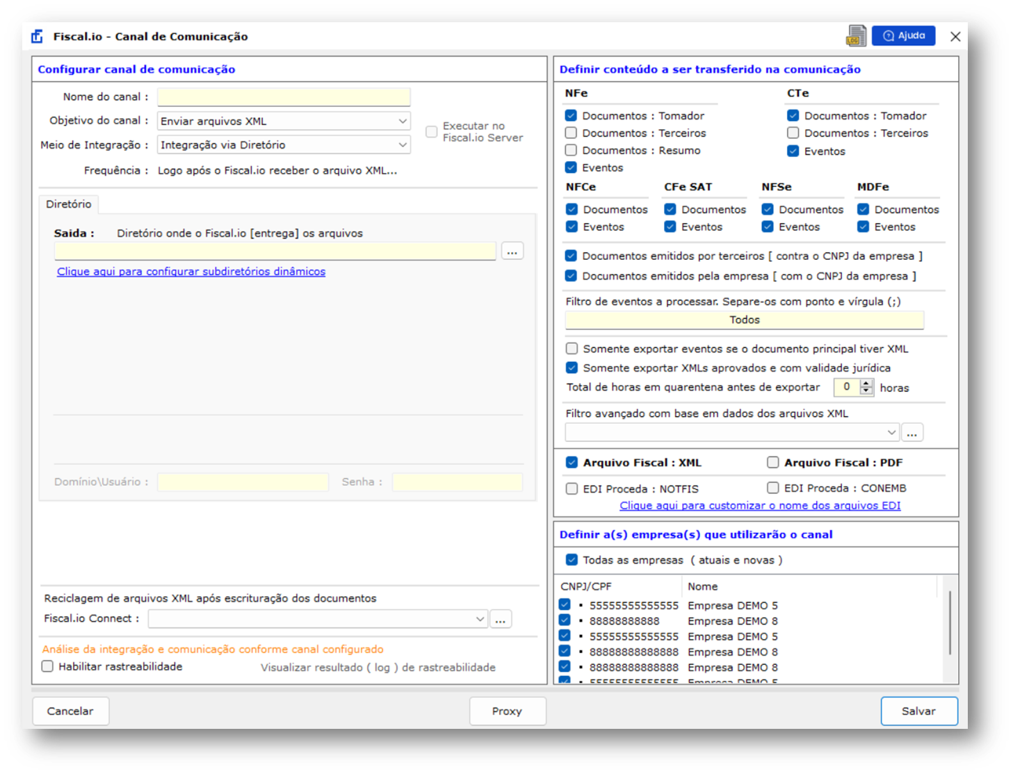Open link to configure subdiretórios dinâmicos
This screenshot has width=1013, height=774.
pyautogui.click(x=191, y=272)
